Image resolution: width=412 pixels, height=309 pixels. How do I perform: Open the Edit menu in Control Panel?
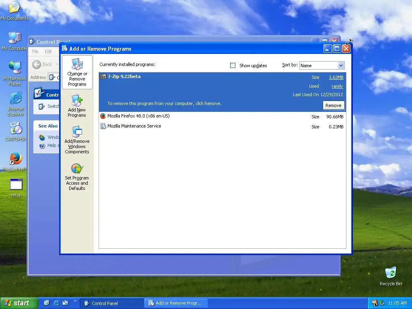tap(48, 51)
